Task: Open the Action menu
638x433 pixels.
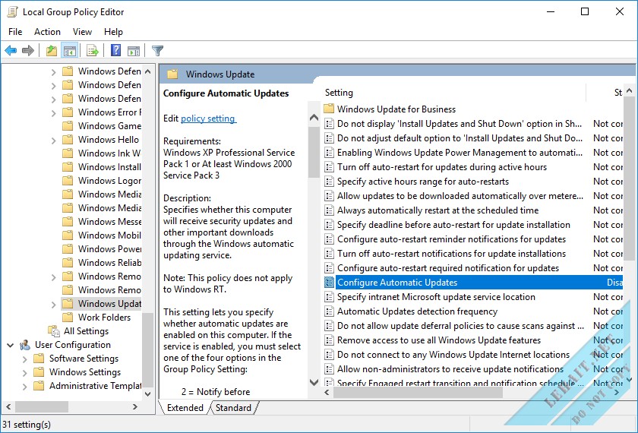Action: click(47, 32)
